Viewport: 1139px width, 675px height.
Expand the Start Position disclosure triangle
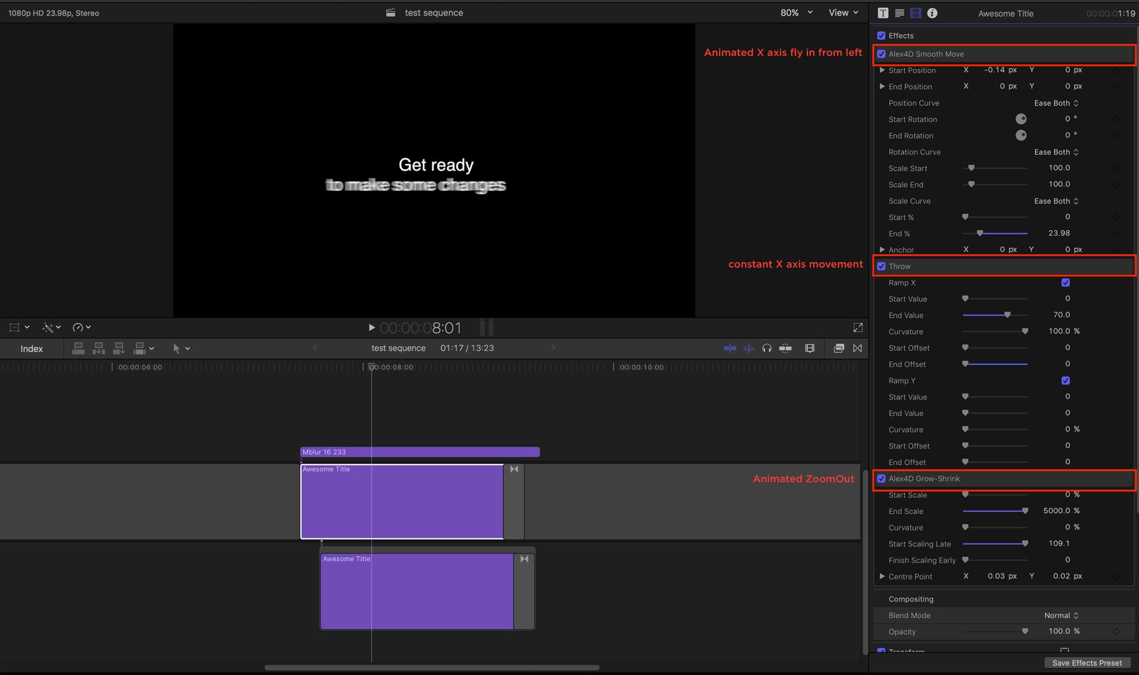tap(882, 70)
